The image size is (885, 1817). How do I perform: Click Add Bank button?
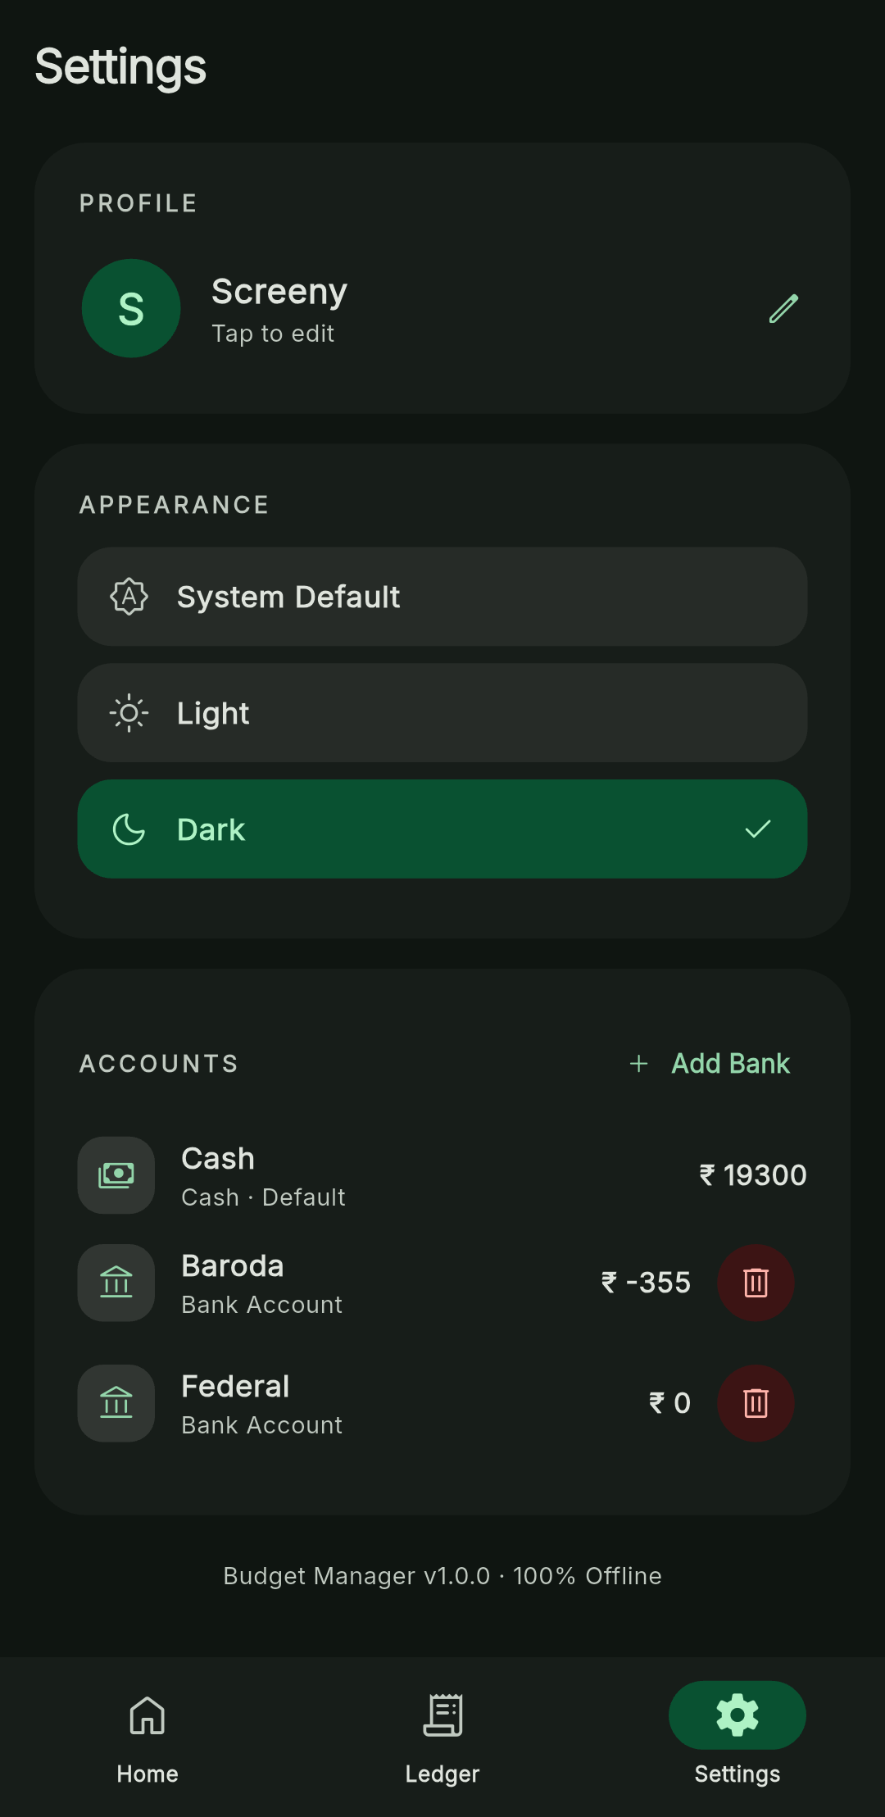pos(710,1064)
